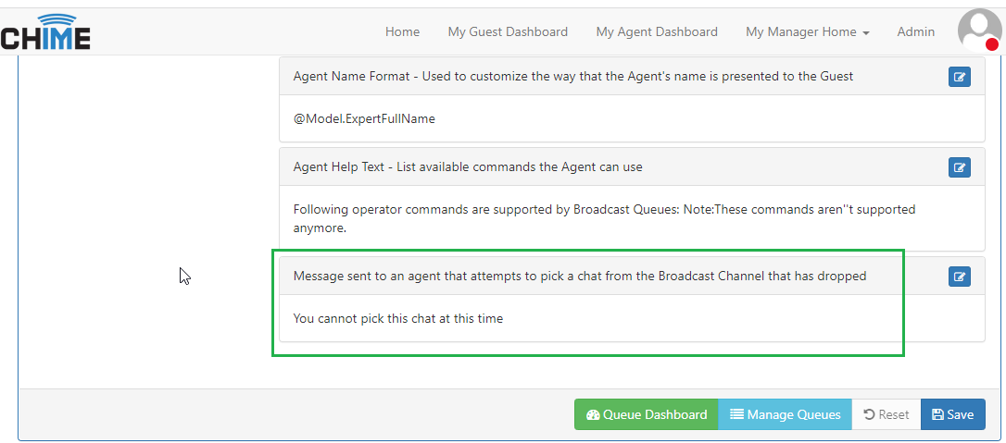
Task: Click the Manage Queues button
Action: click(x=785, y=414)
